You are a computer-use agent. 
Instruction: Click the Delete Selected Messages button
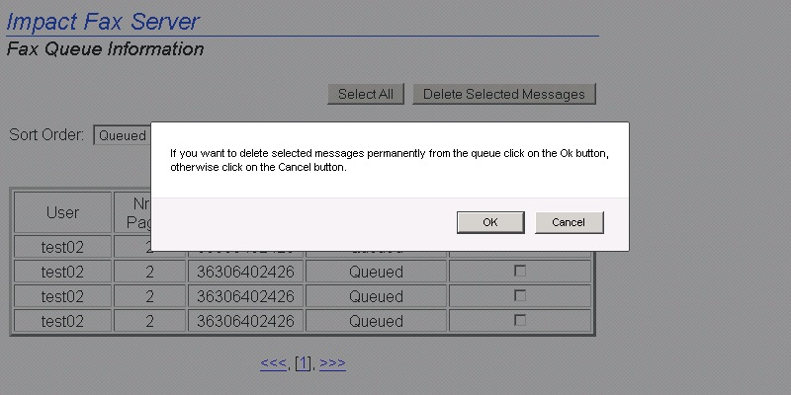pyautogui.click(x=504, y=95)
